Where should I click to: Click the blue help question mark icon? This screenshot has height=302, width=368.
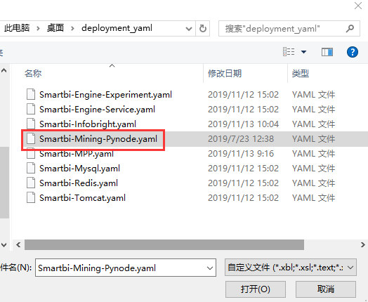[x=353, y=52]
